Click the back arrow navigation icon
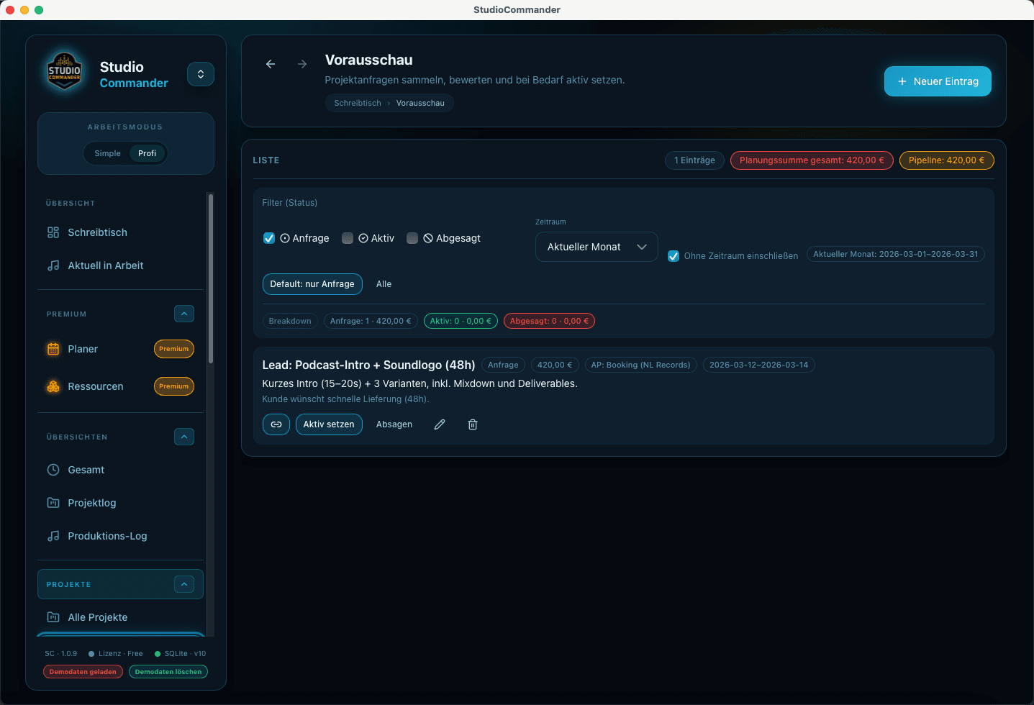Viewport: 1034px width, 705px height. tap(271, 64)
